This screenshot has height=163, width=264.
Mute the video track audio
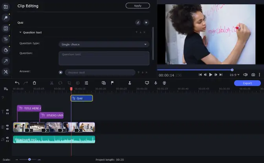point(7,129)
